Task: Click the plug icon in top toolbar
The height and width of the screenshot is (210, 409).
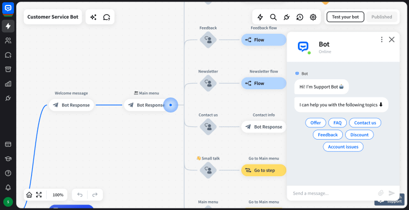Action: click(x=286, y=17)
